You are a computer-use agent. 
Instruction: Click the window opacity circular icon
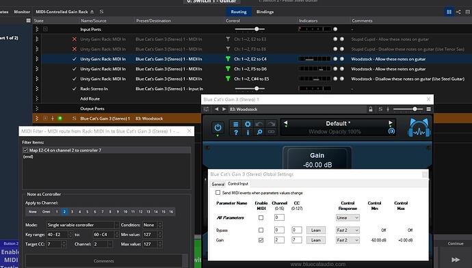(x=391, y=131)
